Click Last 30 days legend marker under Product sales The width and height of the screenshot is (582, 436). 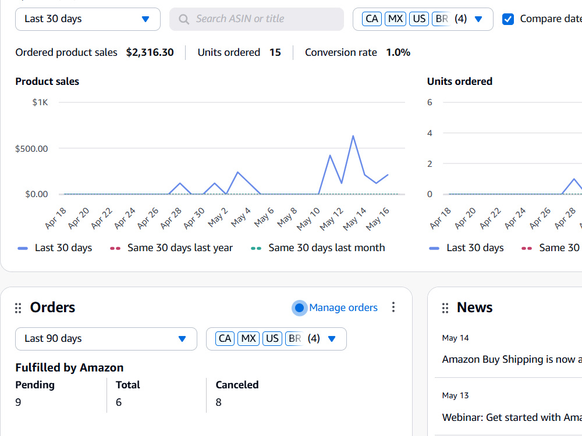(23, 248)
